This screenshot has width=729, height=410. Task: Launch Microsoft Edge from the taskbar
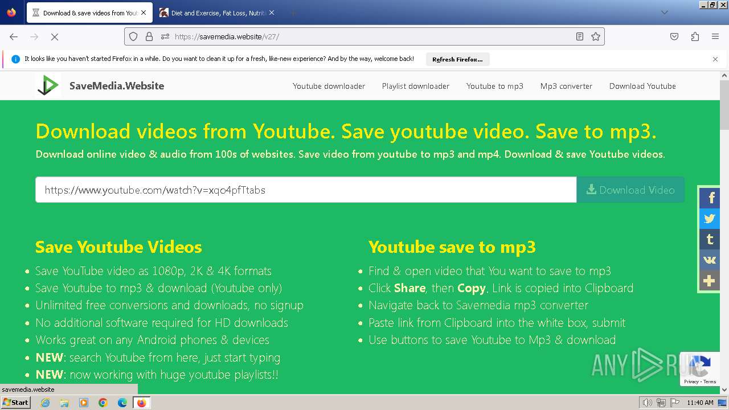[x=122, y=403]
